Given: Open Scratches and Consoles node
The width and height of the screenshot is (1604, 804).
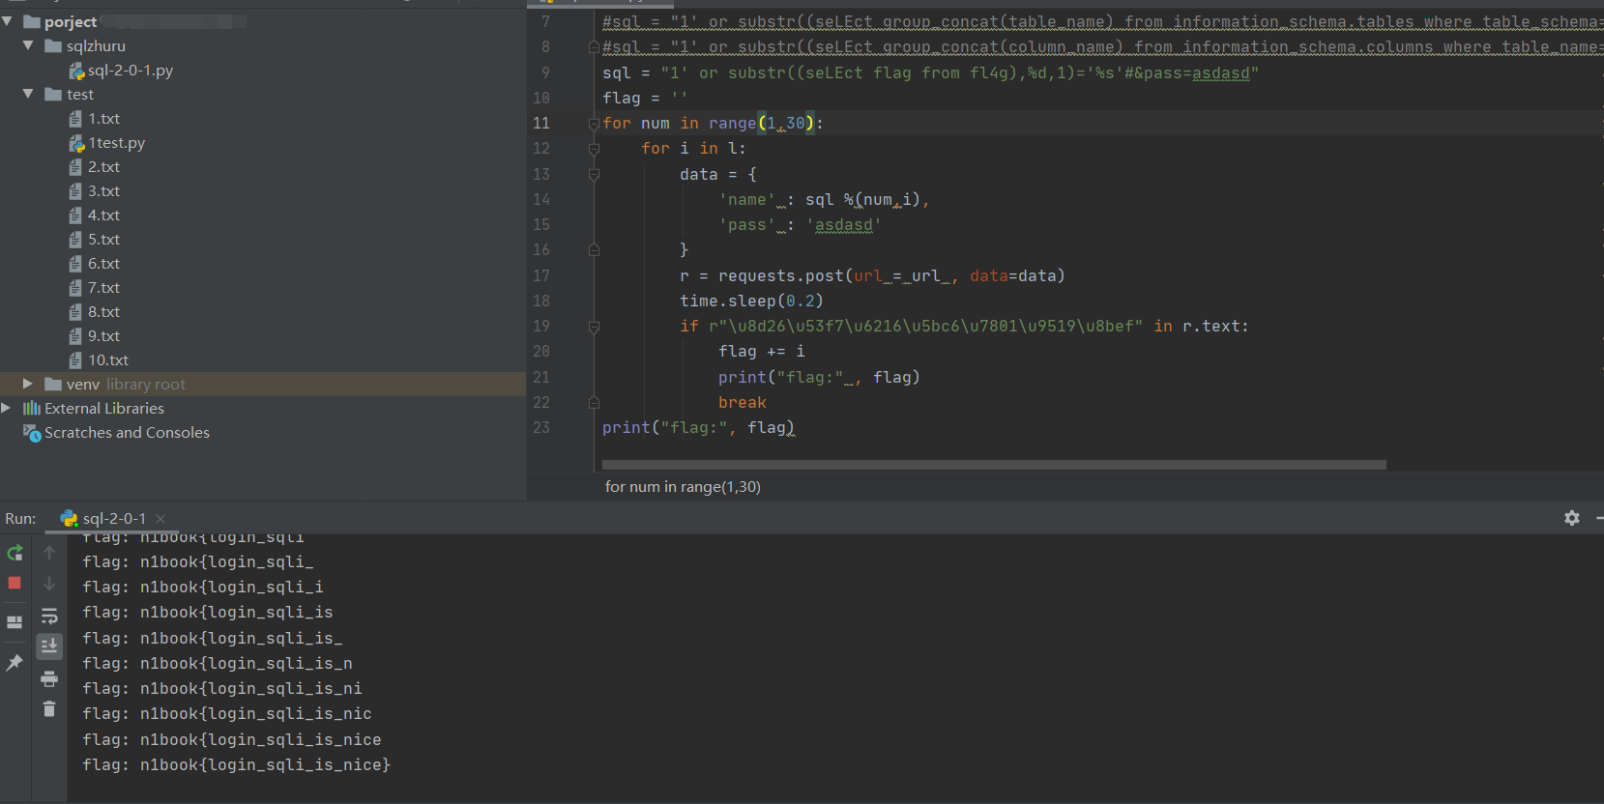Looking at the screenshot, I should pos(127,432).
